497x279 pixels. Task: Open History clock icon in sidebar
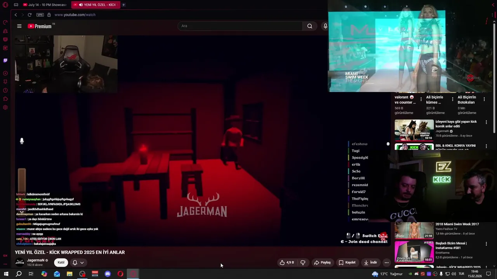point(5,90)
